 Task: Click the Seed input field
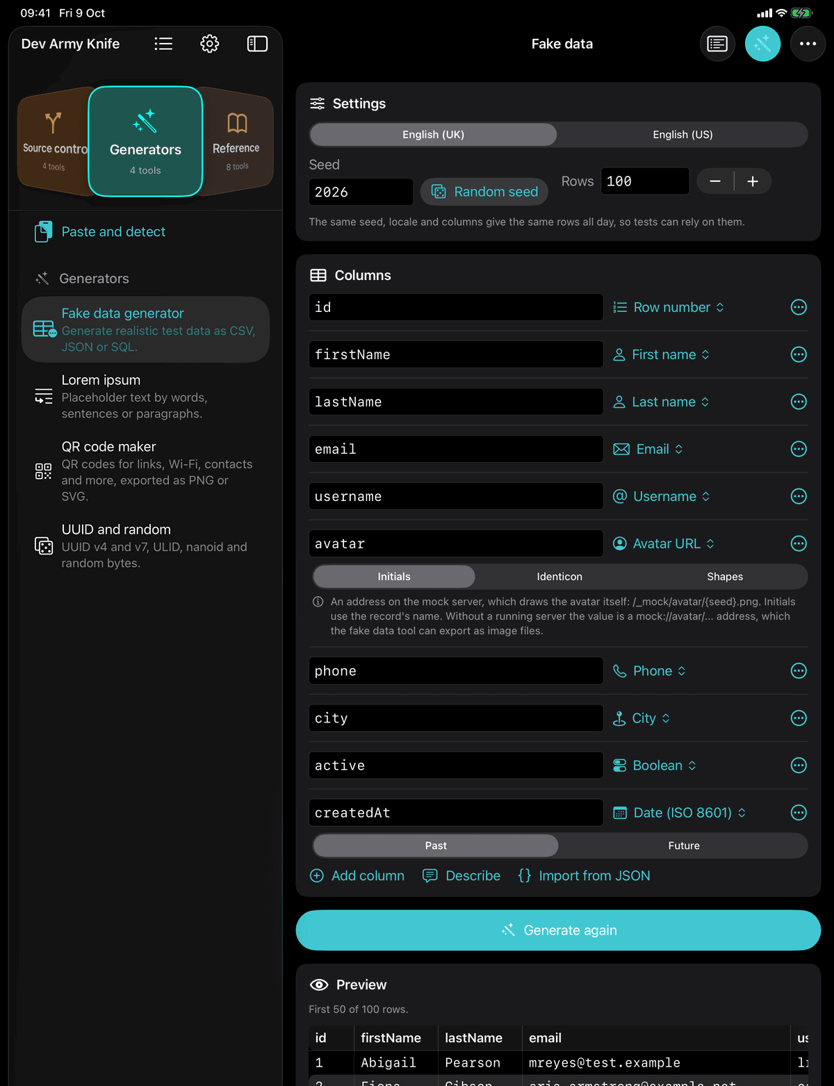361,192
